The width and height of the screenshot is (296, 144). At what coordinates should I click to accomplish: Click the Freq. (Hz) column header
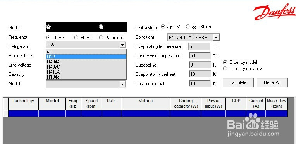74,104
